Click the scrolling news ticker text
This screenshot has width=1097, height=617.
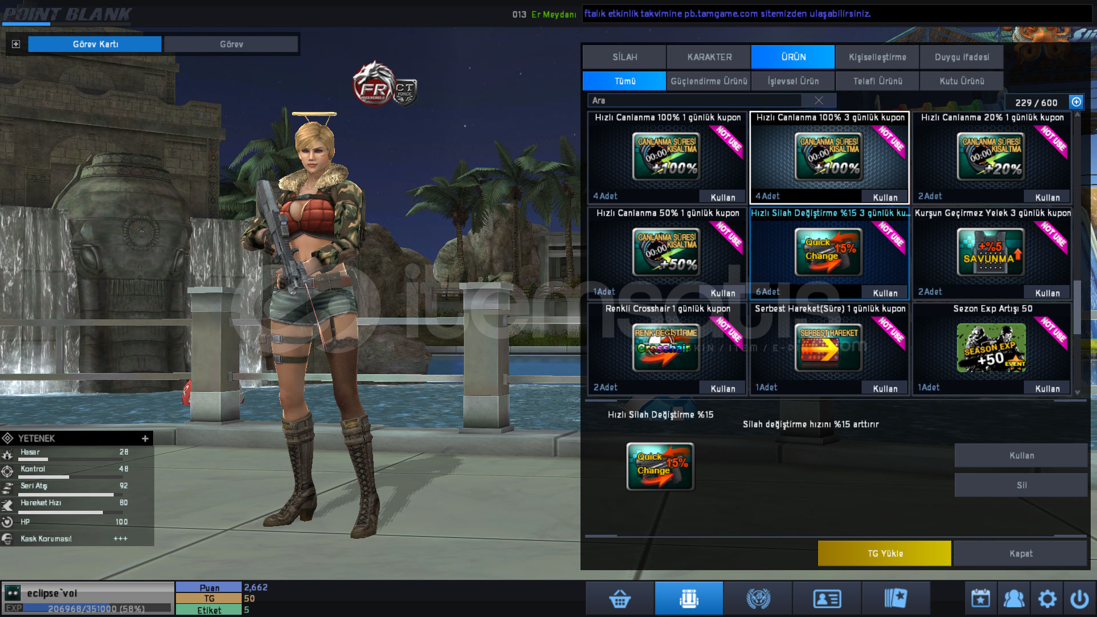point(727,14)
